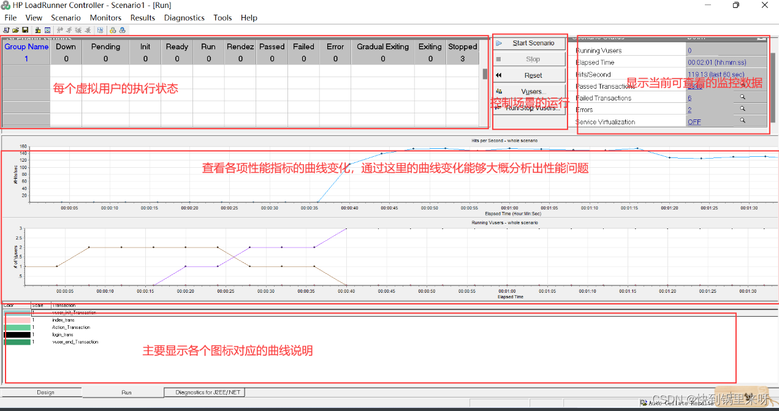The width and height of the screenshot is (779, 411).
Task: Click the black login_trans color swatch
Action: tap(17, 334)
